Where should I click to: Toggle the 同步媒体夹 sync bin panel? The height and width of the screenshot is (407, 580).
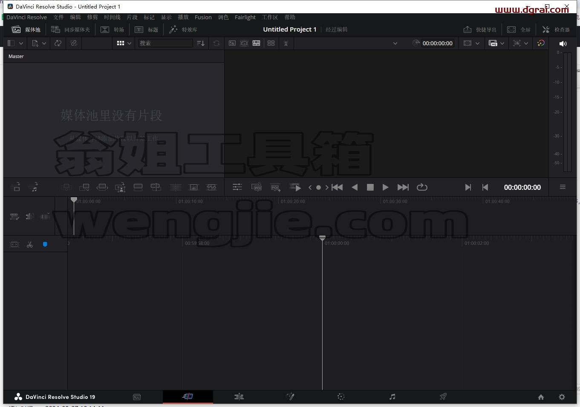(x=71, y=29)
